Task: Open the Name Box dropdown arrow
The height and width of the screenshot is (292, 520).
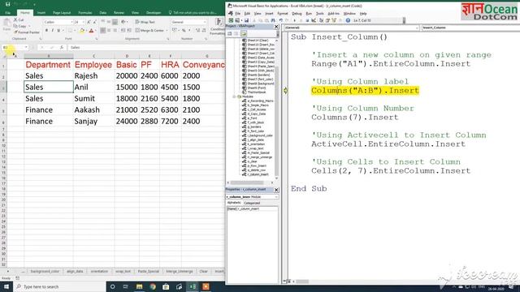Action: pyautogui.click(x=26, y=47)
